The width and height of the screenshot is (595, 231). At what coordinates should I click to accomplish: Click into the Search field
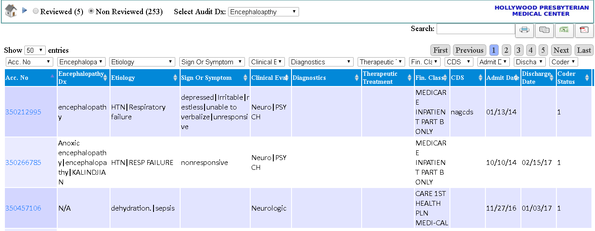476,29
